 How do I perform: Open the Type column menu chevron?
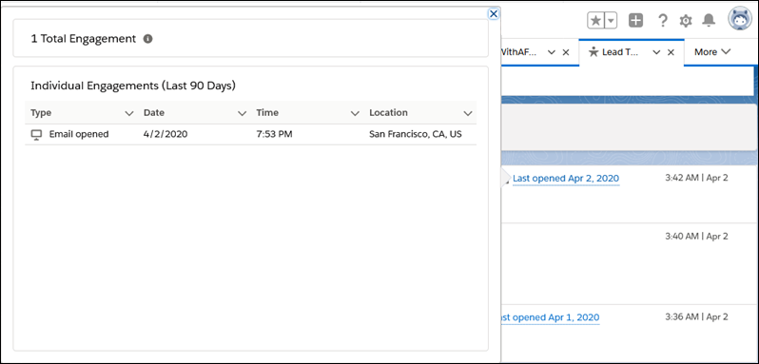coord(128,114)
